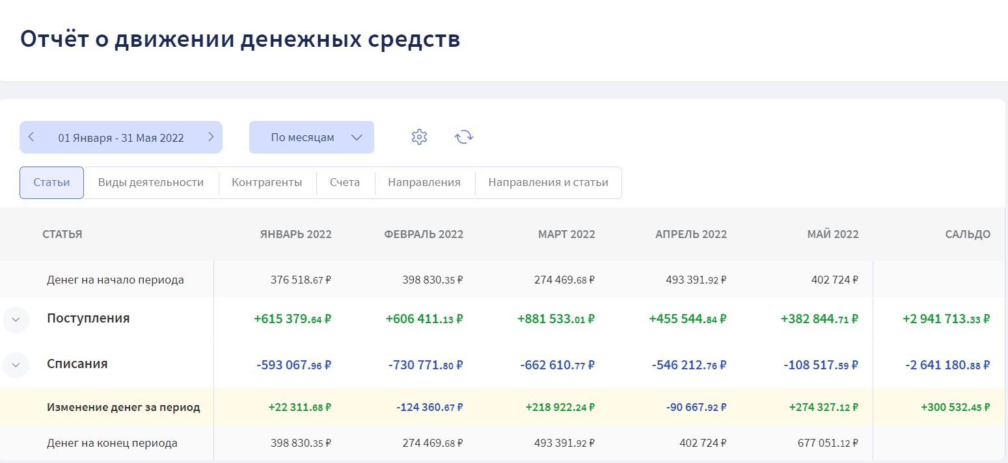The height and width of the screenshot is (463, 1008).
Task: Click the Статья column header
Action: (62, 234)
